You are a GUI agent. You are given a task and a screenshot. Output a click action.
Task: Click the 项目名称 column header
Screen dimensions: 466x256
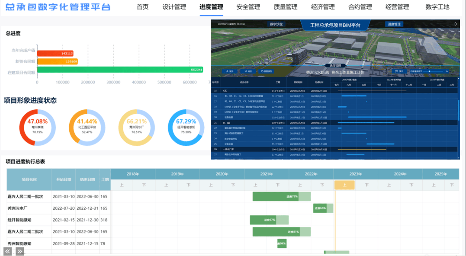click(29, 179)
